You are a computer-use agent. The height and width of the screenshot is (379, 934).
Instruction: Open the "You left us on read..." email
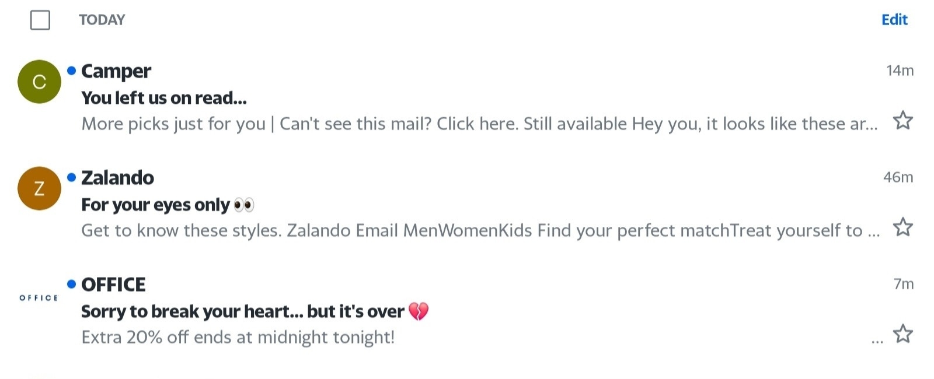(x=164, y=98)
